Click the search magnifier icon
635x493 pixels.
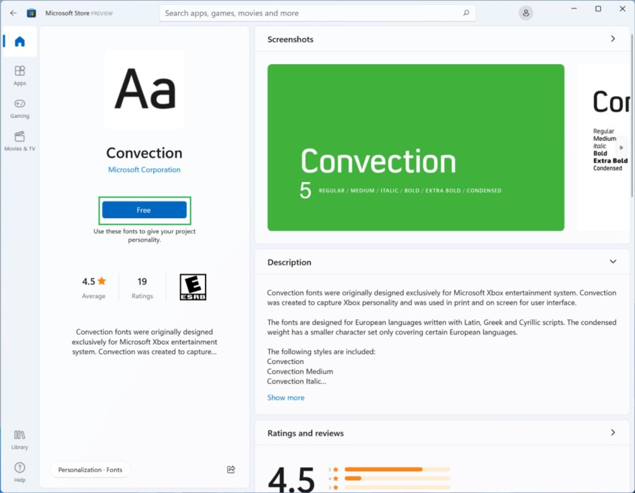tap(466, 13)
